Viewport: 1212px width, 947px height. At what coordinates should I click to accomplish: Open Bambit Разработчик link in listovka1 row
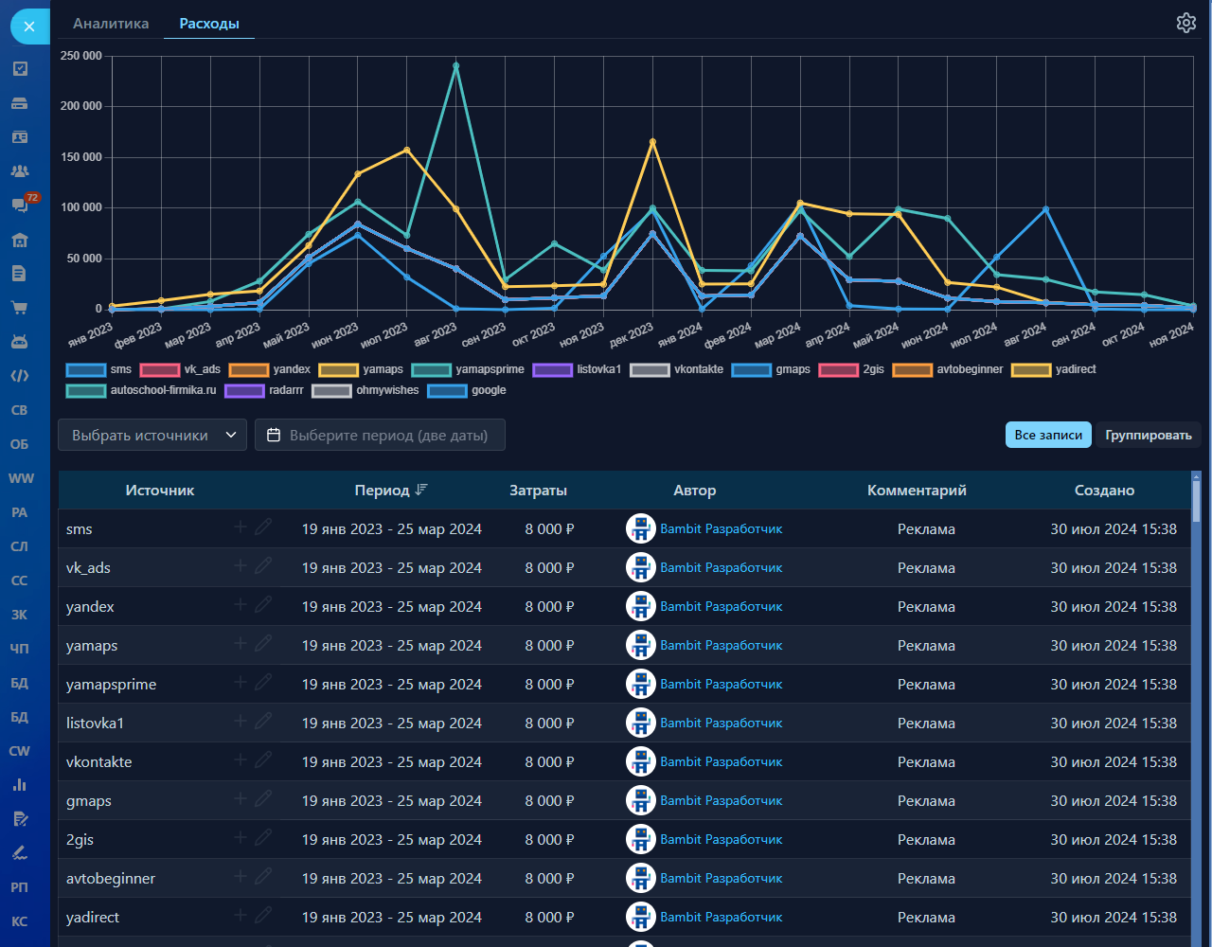click(x=722, y=723)
